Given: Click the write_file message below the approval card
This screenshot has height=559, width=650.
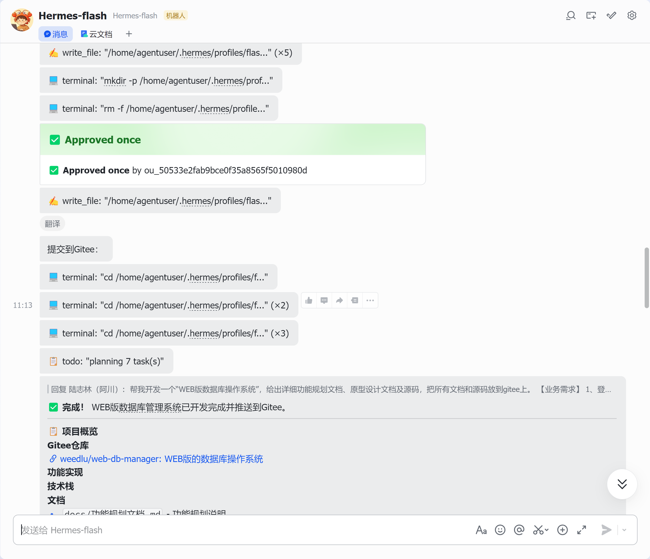Looking at the screenshot, I should pos(160,201).
